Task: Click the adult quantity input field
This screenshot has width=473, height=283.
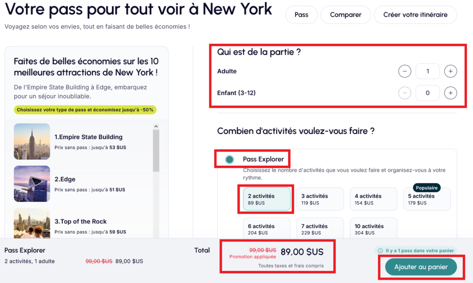Action: pyautogui.click(x=427, y=72)
